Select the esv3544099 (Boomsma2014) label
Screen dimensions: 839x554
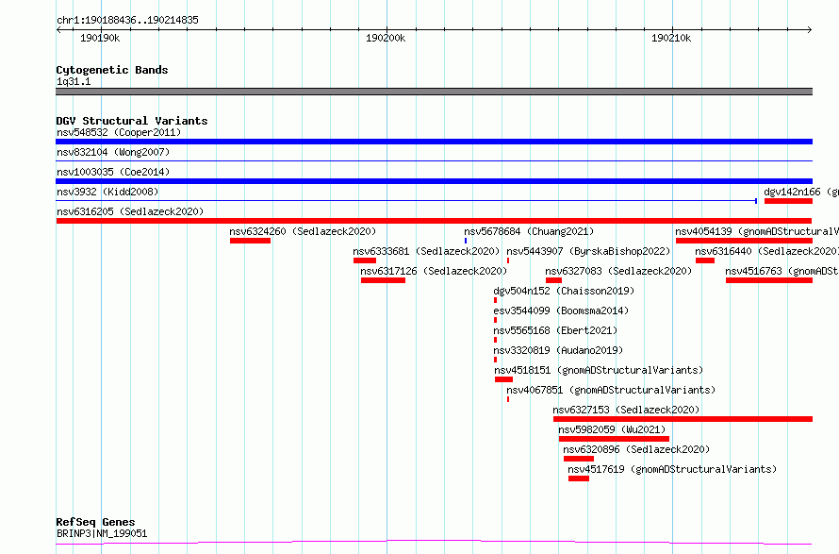point(561,311)
